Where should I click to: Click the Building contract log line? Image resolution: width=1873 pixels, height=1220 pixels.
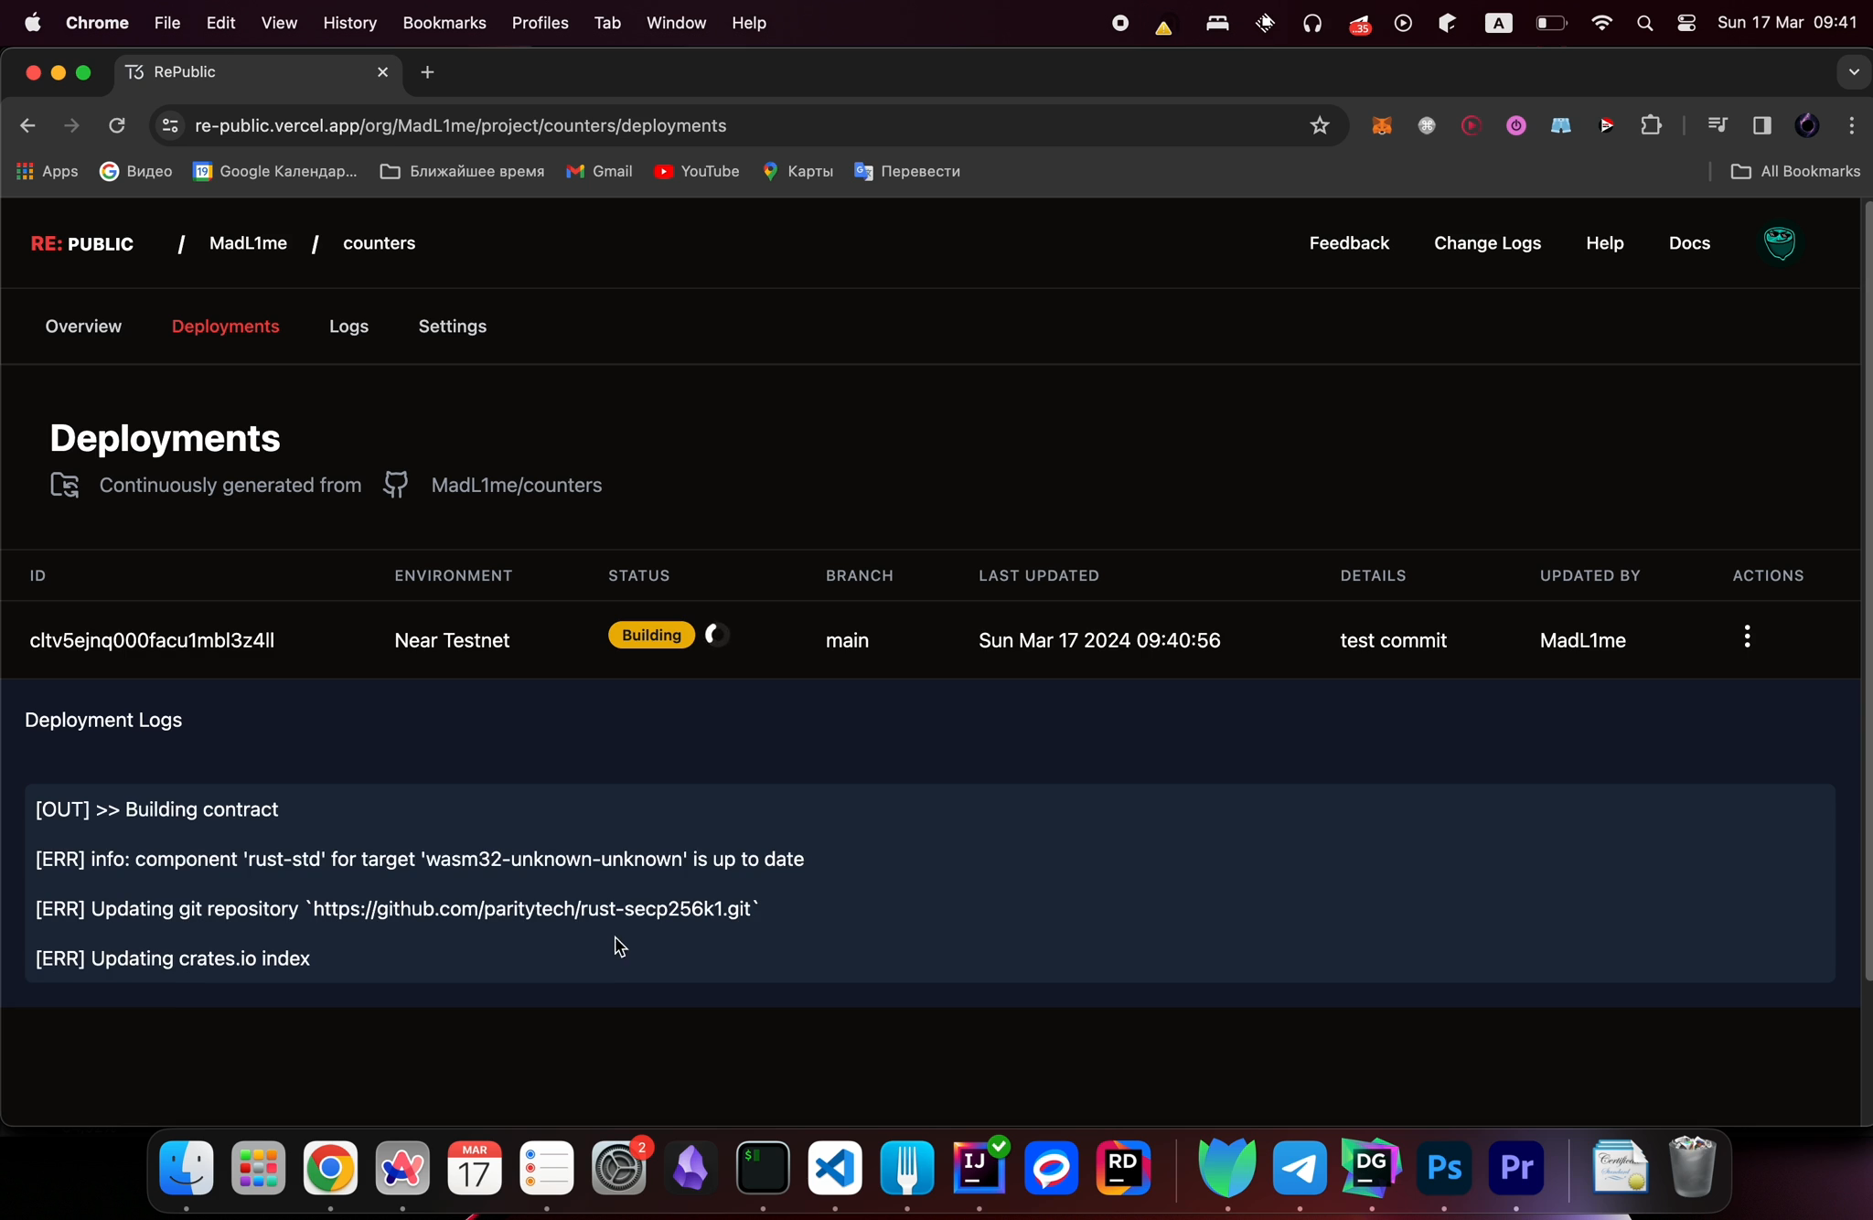[156, 809]
